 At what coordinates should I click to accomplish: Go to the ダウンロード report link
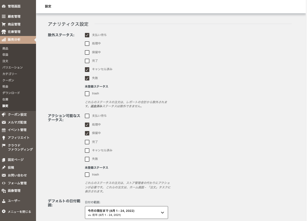point(11,93)
